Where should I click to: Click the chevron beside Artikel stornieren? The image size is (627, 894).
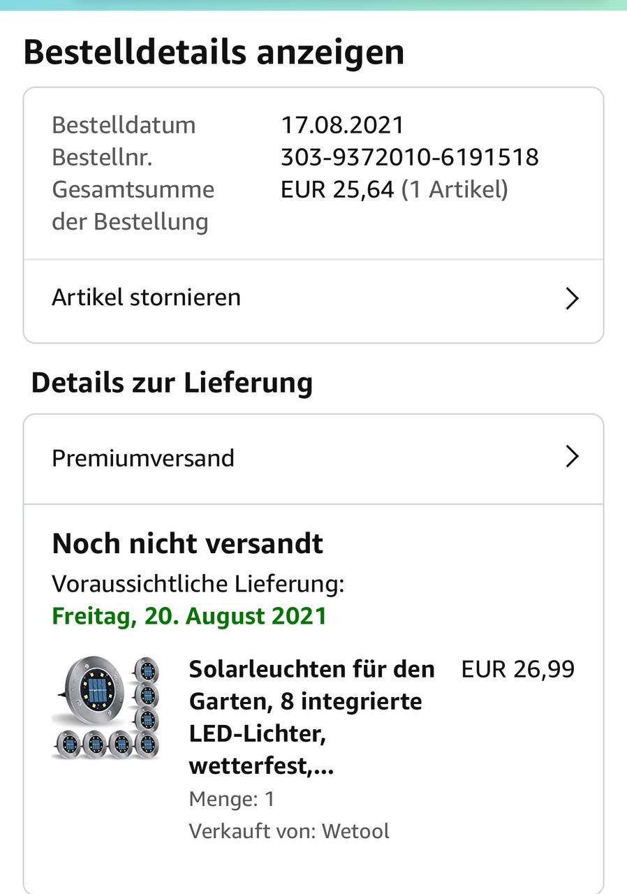pos(572,299)
